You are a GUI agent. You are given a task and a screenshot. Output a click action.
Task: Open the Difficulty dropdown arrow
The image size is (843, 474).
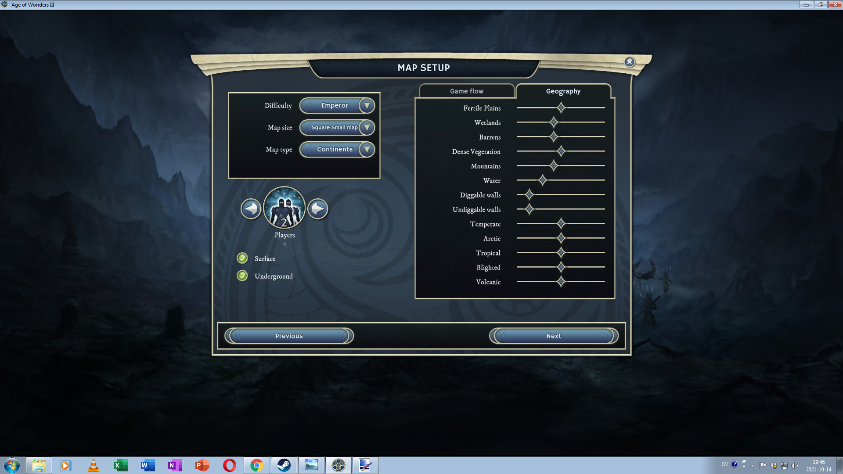(367, 105)
